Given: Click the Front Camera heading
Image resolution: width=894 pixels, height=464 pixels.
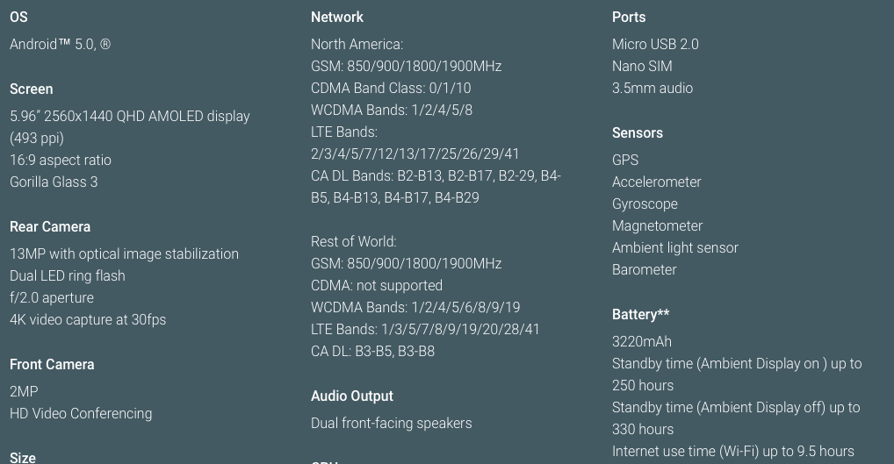Looking at the screenshot, I should point(52,364).
